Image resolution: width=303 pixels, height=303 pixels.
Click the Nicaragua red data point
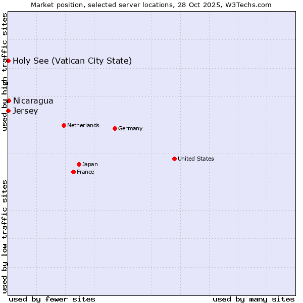(9, 101)
